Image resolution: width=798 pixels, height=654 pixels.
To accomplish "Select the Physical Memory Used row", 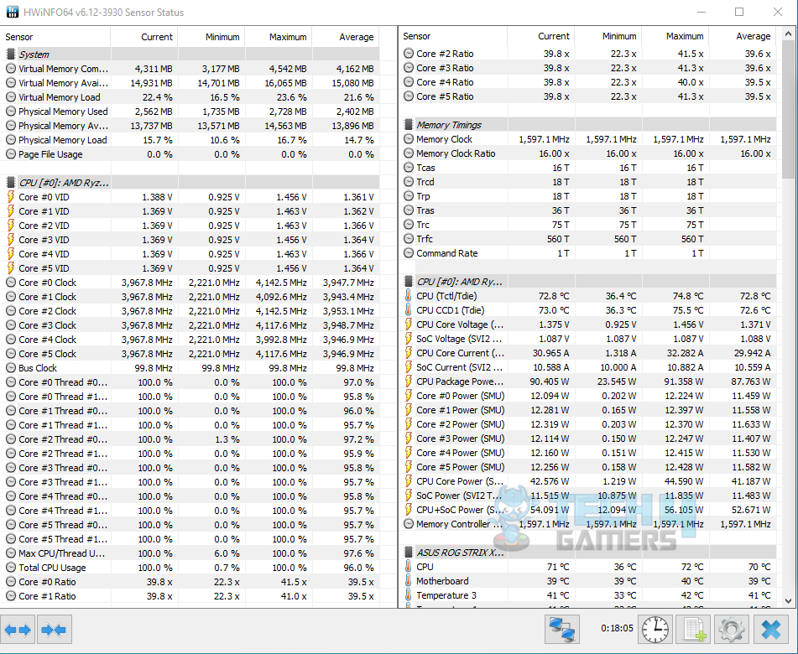I will click(190, 112).
